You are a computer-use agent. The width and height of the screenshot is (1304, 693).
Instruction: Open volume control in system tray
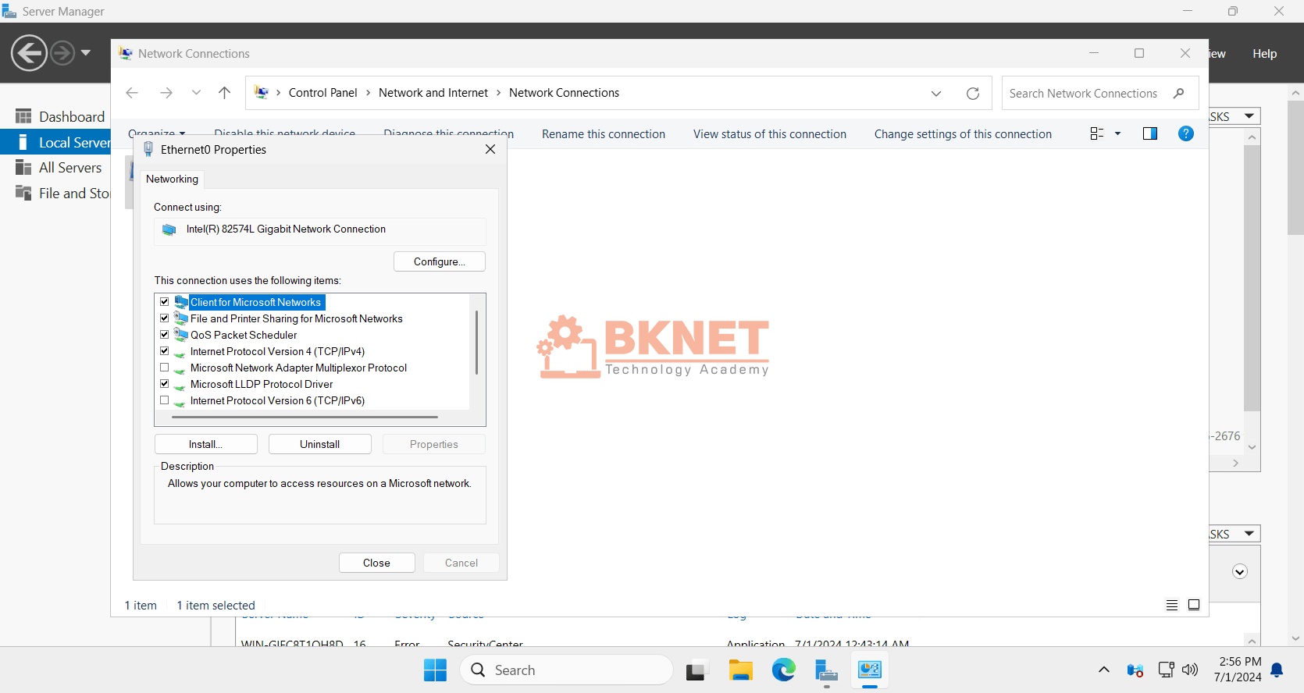coord(1190,670)
